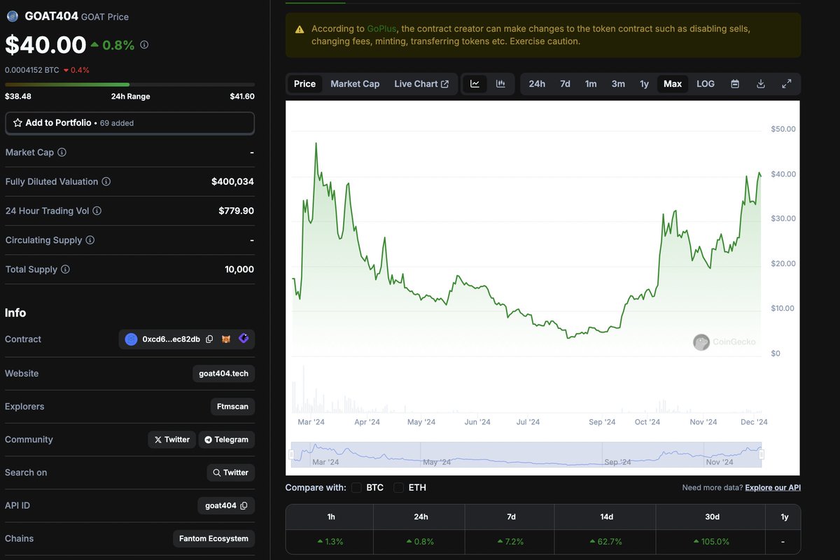840x560 pixels.
Task: Tick the ETH compare checkbox
Action: pos(398,487)
